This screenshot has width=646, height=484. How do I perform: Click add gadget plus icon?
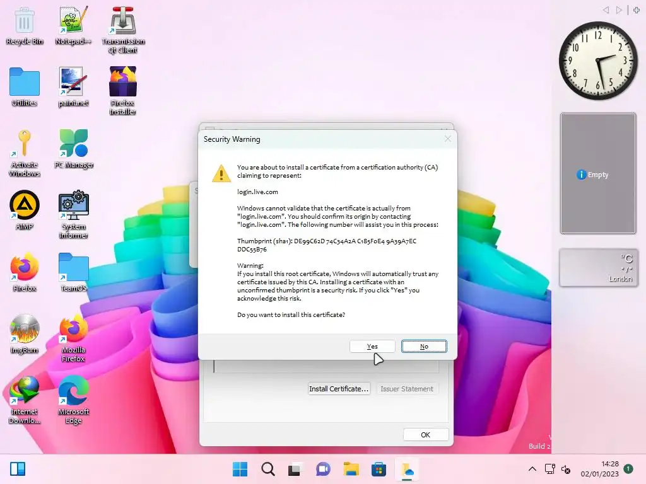[x=637, y=10]
